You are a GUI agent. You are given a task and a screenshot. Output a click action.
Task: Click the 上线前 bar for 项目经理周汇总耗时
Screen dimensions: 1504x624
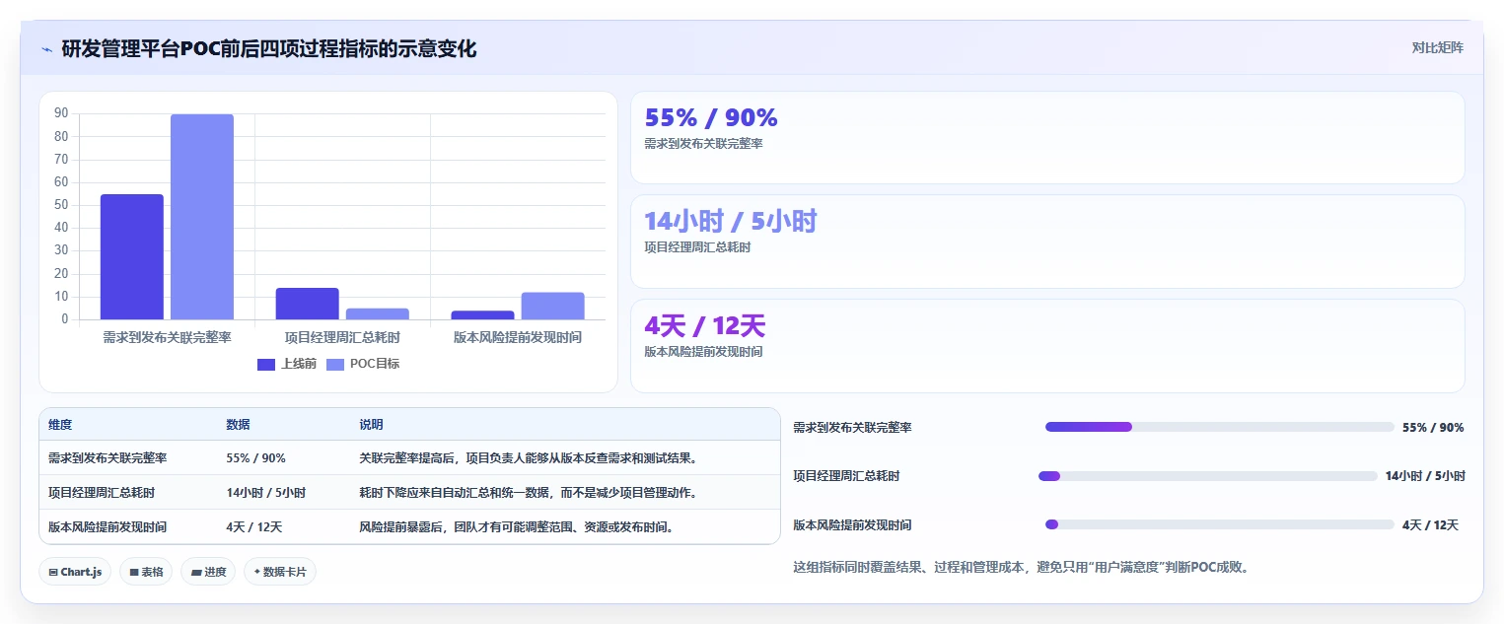(308, 304)
